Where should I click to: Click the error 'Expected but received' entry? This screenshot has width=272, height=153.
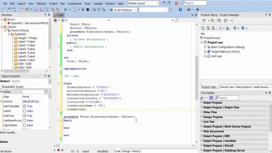29,23
